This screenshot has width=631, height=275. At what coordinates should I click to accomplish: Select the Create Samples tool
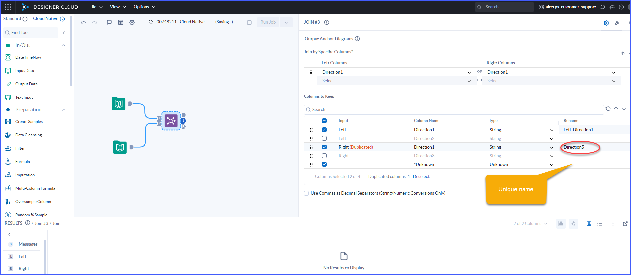pos(24,122)
